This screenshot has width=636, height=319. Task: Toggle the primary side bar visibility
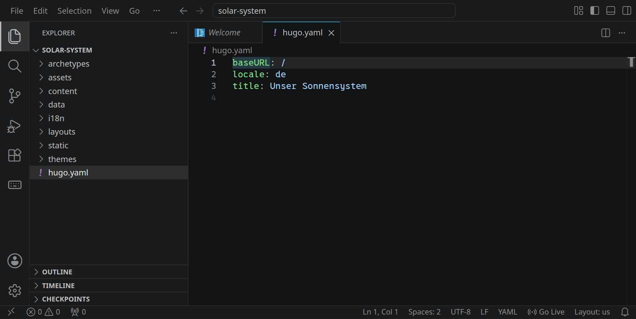[x=595, y=11]
